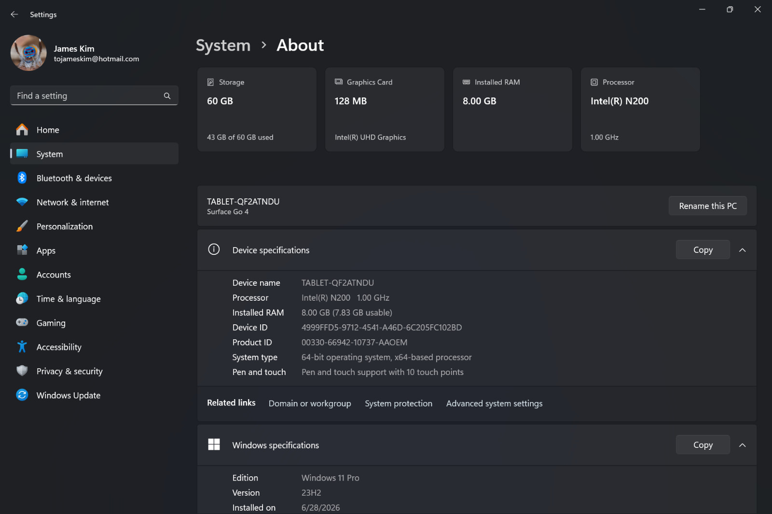
Task: Click email tojameskim@hotmail.com
Action: 96,59
